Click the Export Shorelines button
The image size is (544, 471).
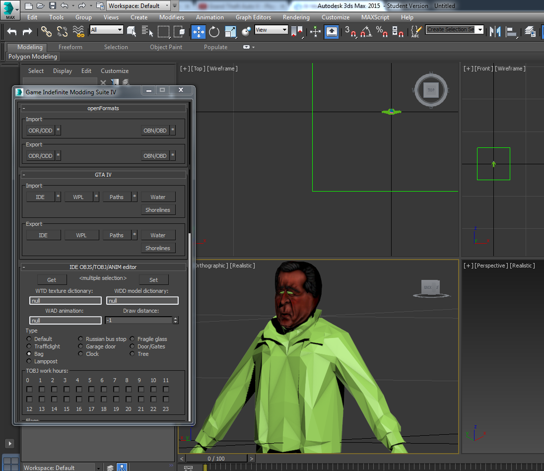tap(158, 248)
